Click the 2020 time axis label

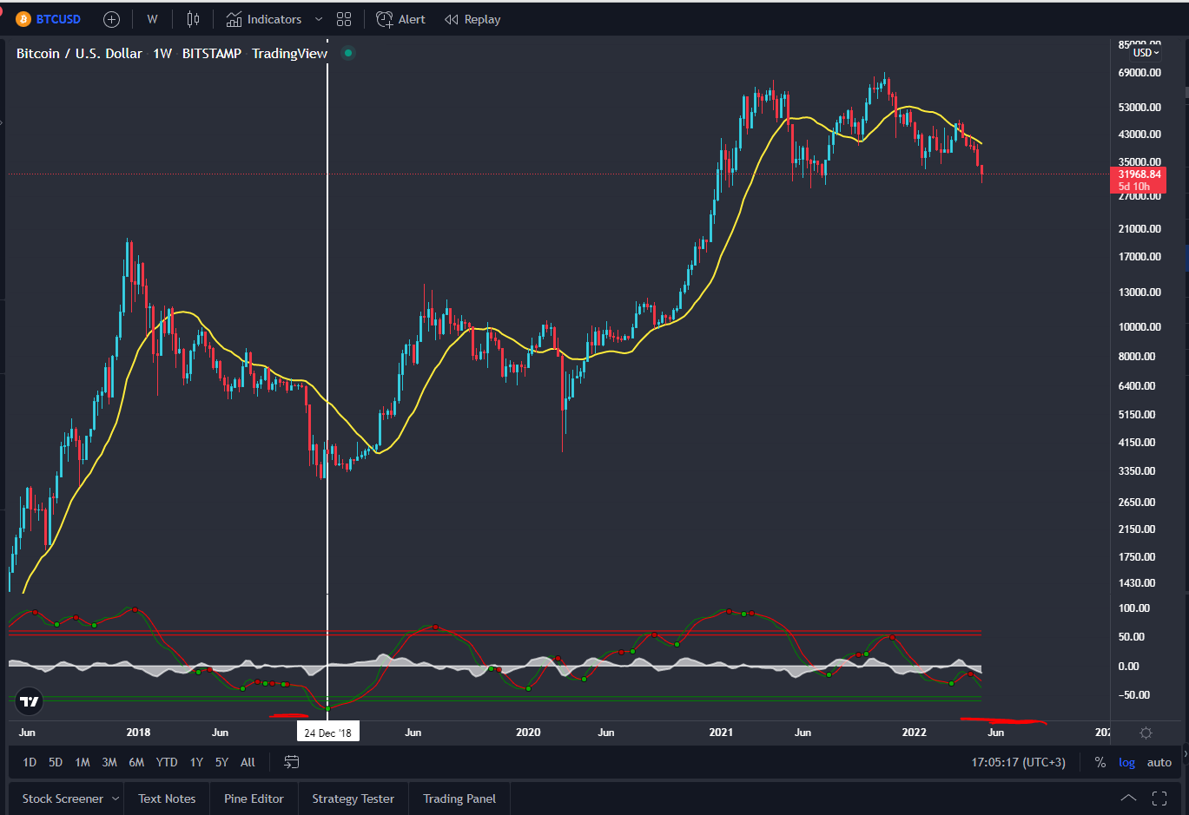[x=528, y=733]
